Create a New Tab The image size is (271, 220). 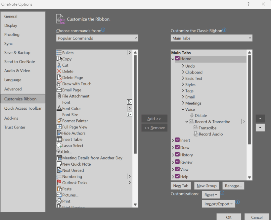tap(181, 186)
